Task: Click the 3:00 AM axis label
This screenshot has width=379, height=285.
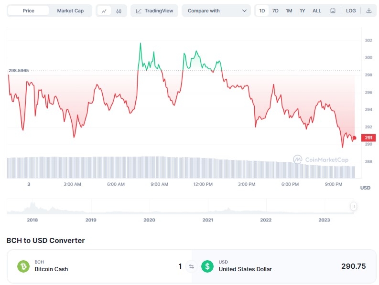Action: 72,184
